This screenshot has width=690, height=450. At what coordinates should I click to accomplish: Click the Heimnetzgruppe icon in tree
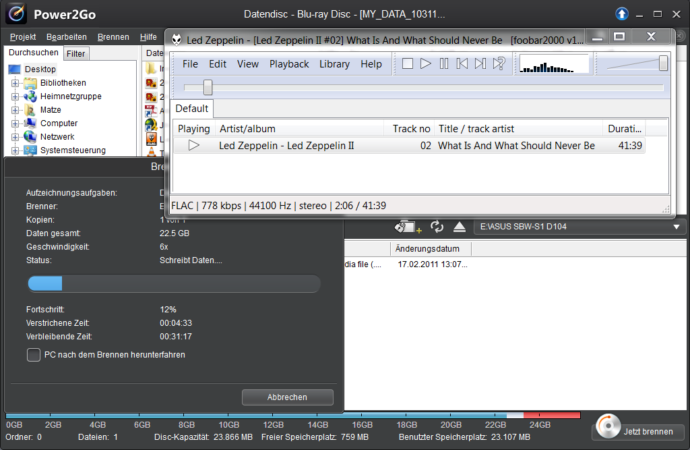[x=30, y=96]
